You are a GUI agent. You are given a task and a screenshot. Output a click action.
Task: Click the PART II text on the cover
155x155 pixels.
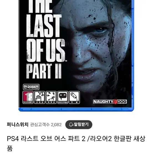pos(44,71)
